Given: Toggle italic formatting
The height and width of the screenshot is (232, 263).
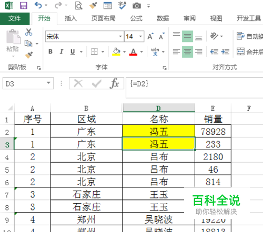Looking at the screenshot, I should point(62,51).
